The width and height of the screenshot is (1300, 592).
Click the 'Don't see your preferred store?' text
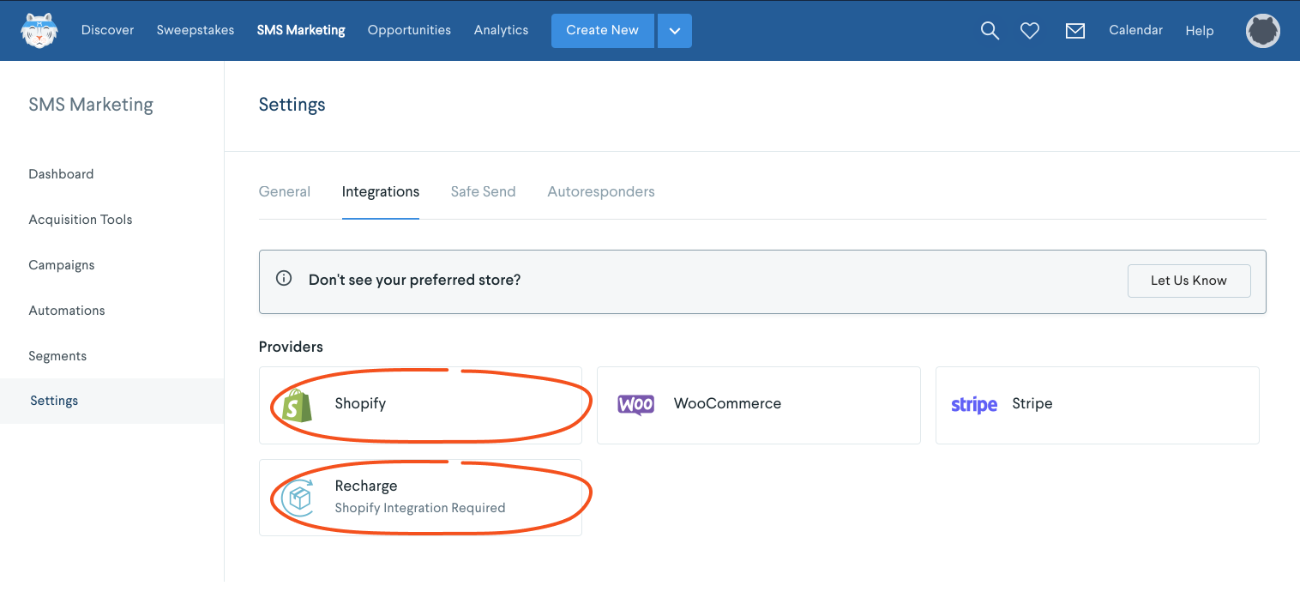point(415,280)
